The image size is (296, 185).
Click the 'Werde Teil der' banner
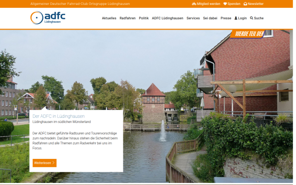pos(248,34)
